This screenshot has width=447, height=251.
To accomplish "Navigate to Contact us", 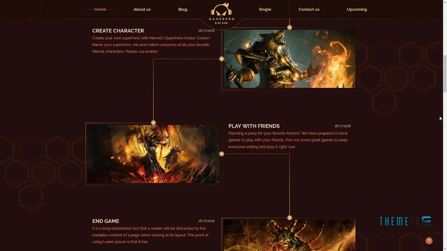I will [x=309, y=9].
